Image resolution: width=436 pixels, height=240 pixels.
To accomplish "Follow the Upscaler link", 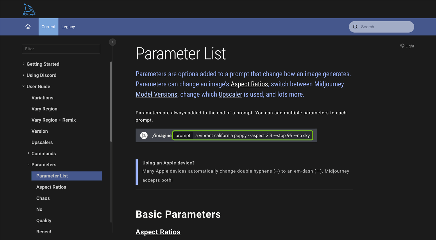I will (x=230, y=94).
